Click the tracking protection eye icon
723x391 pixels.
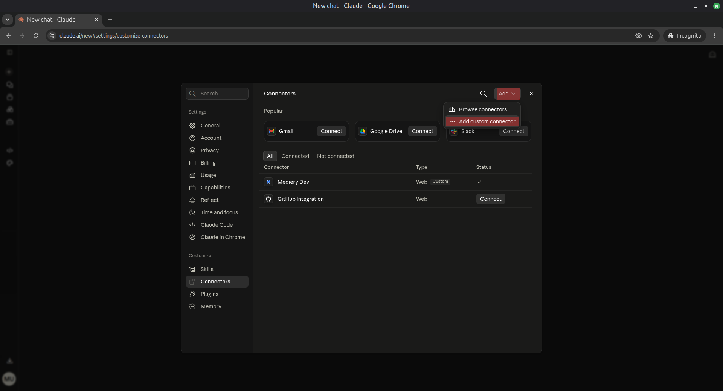click(639, 36)
